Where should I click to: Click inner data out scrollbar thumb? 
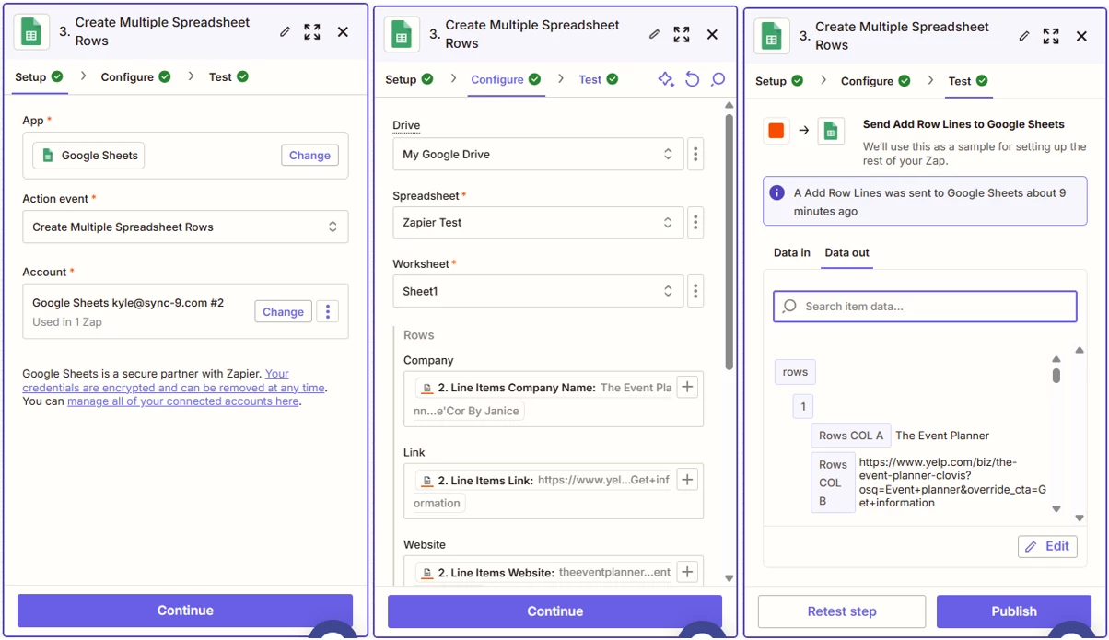[x=1056, y=376]
